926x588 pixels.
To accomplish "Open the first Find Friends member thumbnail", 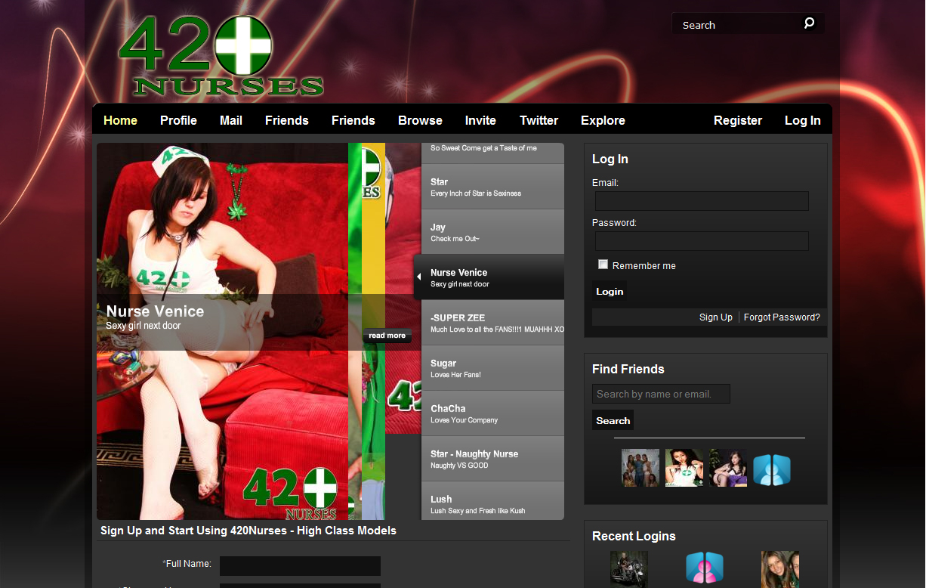I will (x=640, y=468).
